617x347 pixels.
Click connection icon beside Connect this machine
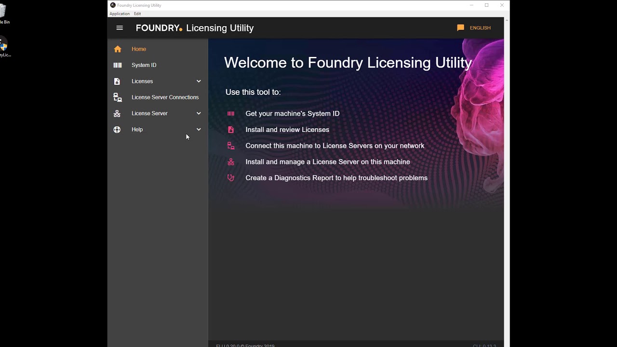point(231,146)
